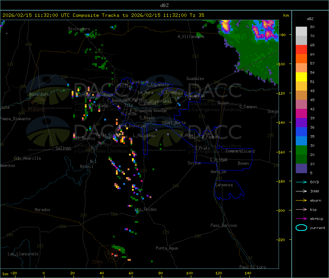Click the white 30HM arrow legend icon

point(301,191)
